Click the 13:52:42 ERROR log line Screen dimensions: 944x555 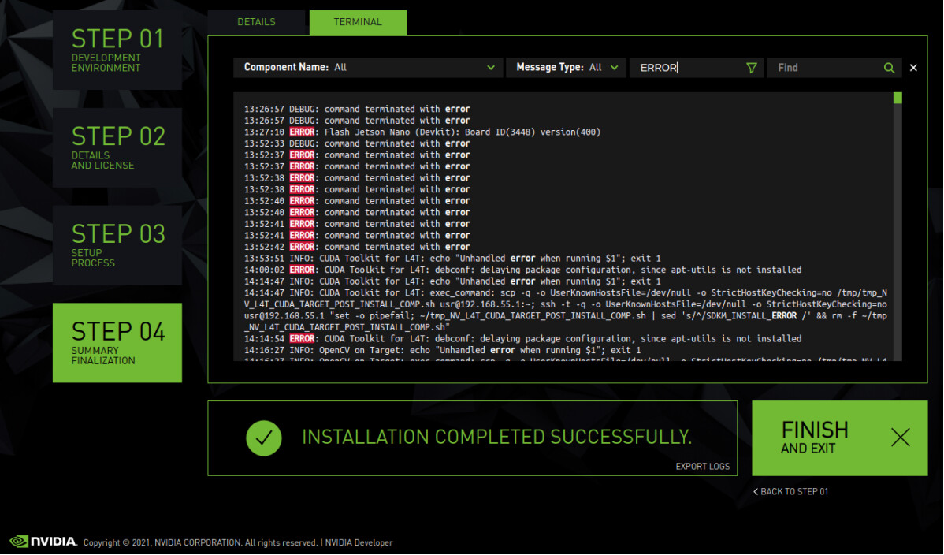pos(357,247)
